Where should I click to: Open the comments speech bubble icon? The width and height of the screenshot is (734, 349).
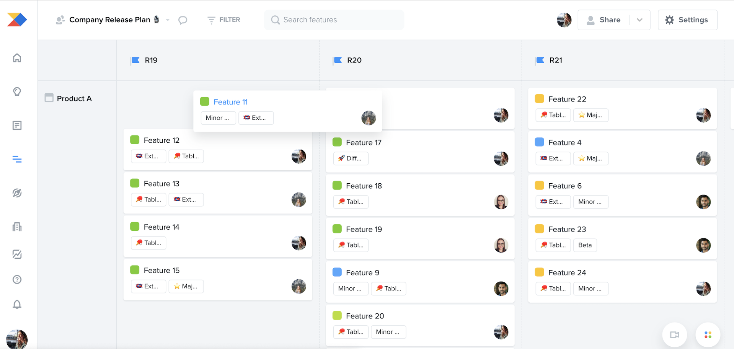(183, 20)
